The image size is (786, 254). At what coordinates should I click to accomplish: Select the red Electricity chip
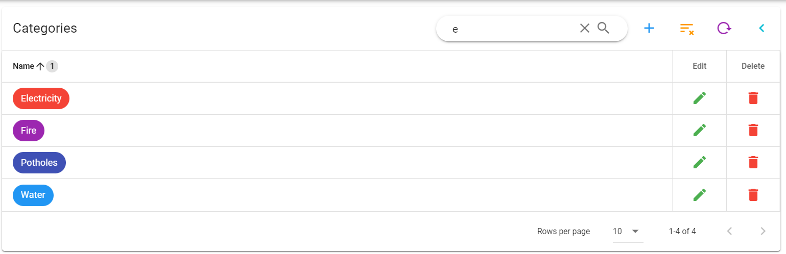click(41, 98)
